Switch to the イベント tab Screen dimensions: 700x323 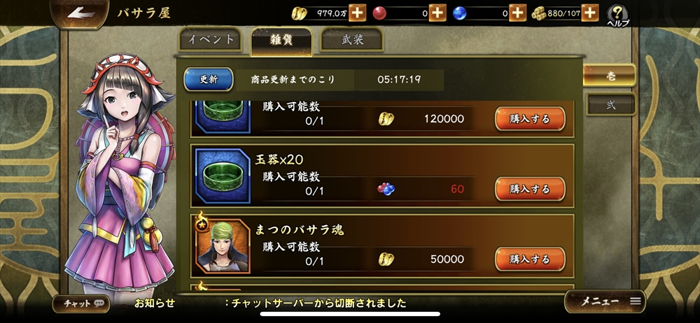pos(210,39)
